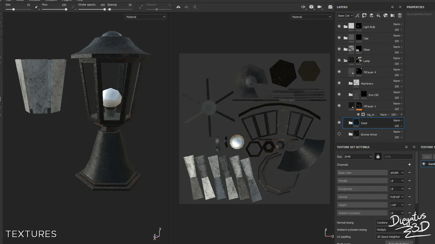
Task: Adjust the Stroke opacity slider
Action: (x=91, y=9)
